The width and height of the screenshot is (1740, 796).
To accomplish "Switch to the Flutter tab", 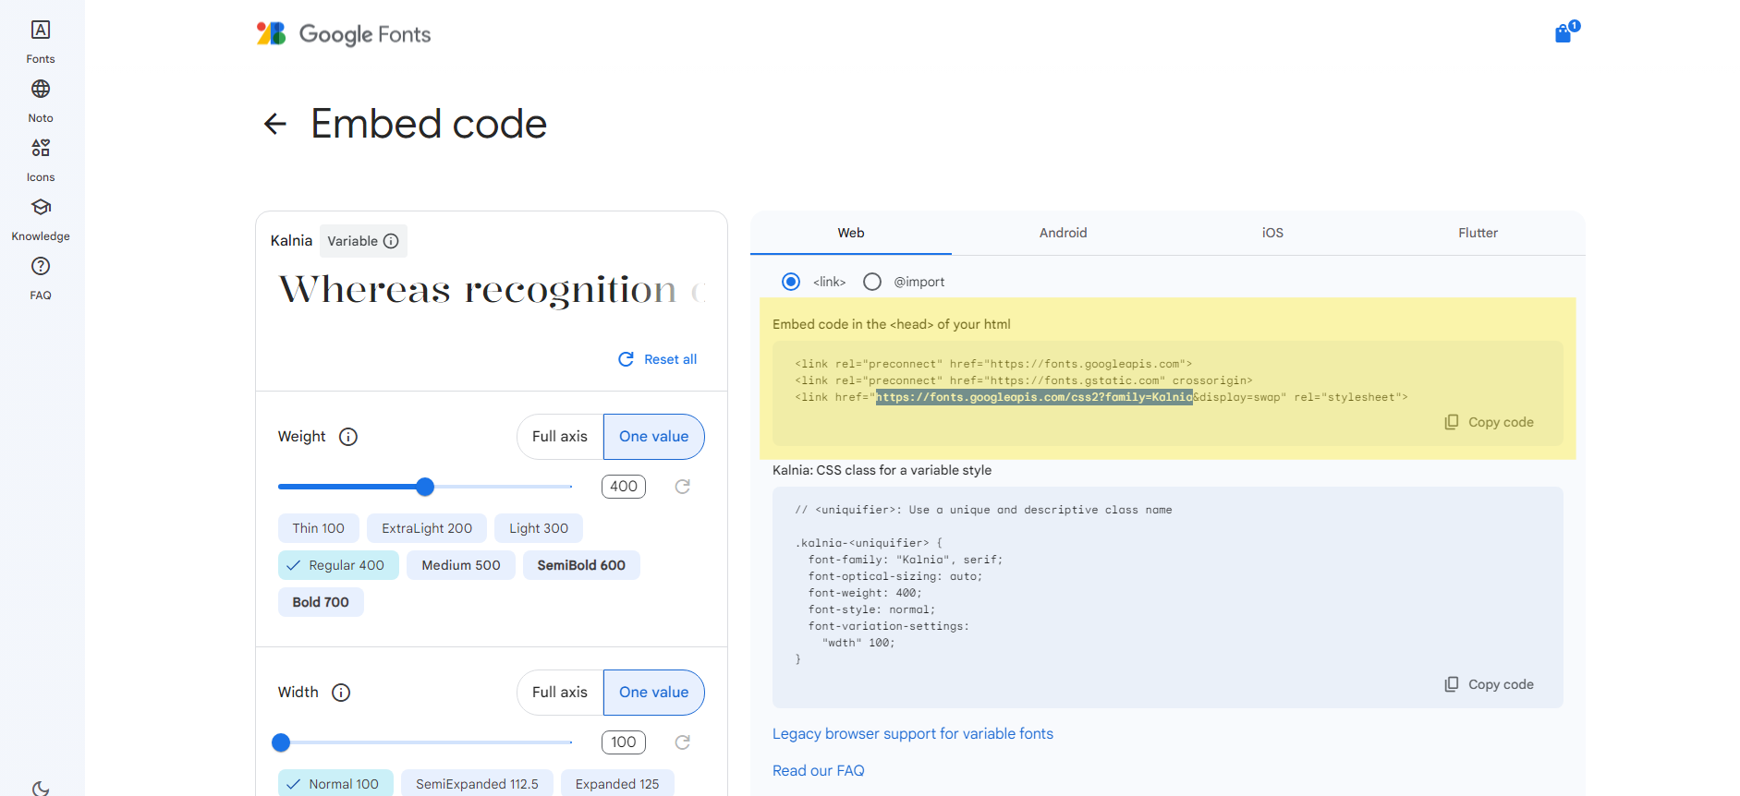I will tap(1478, 233).
